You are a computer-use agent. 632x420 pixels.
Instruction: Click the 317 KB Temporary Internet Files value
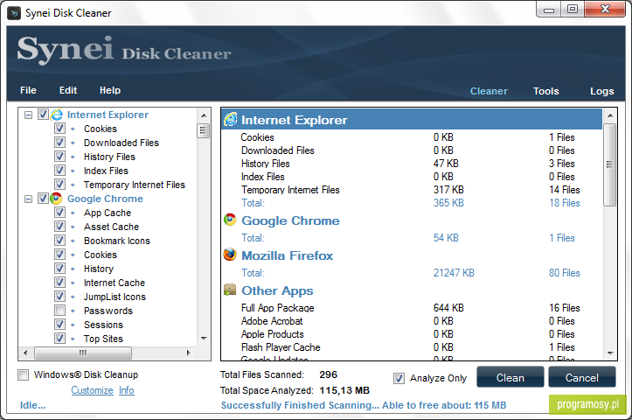448,190
